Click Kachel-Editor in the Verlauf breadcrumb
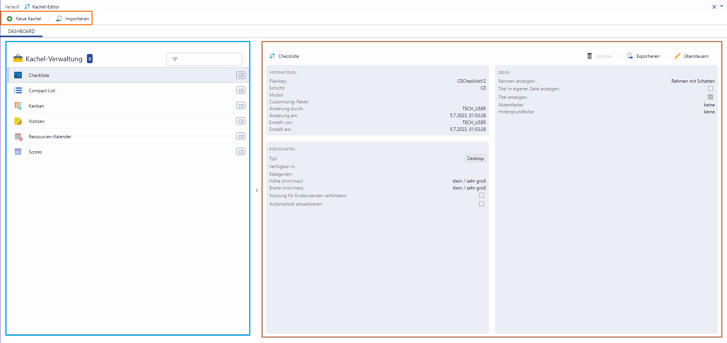 [x=46, y=7]
